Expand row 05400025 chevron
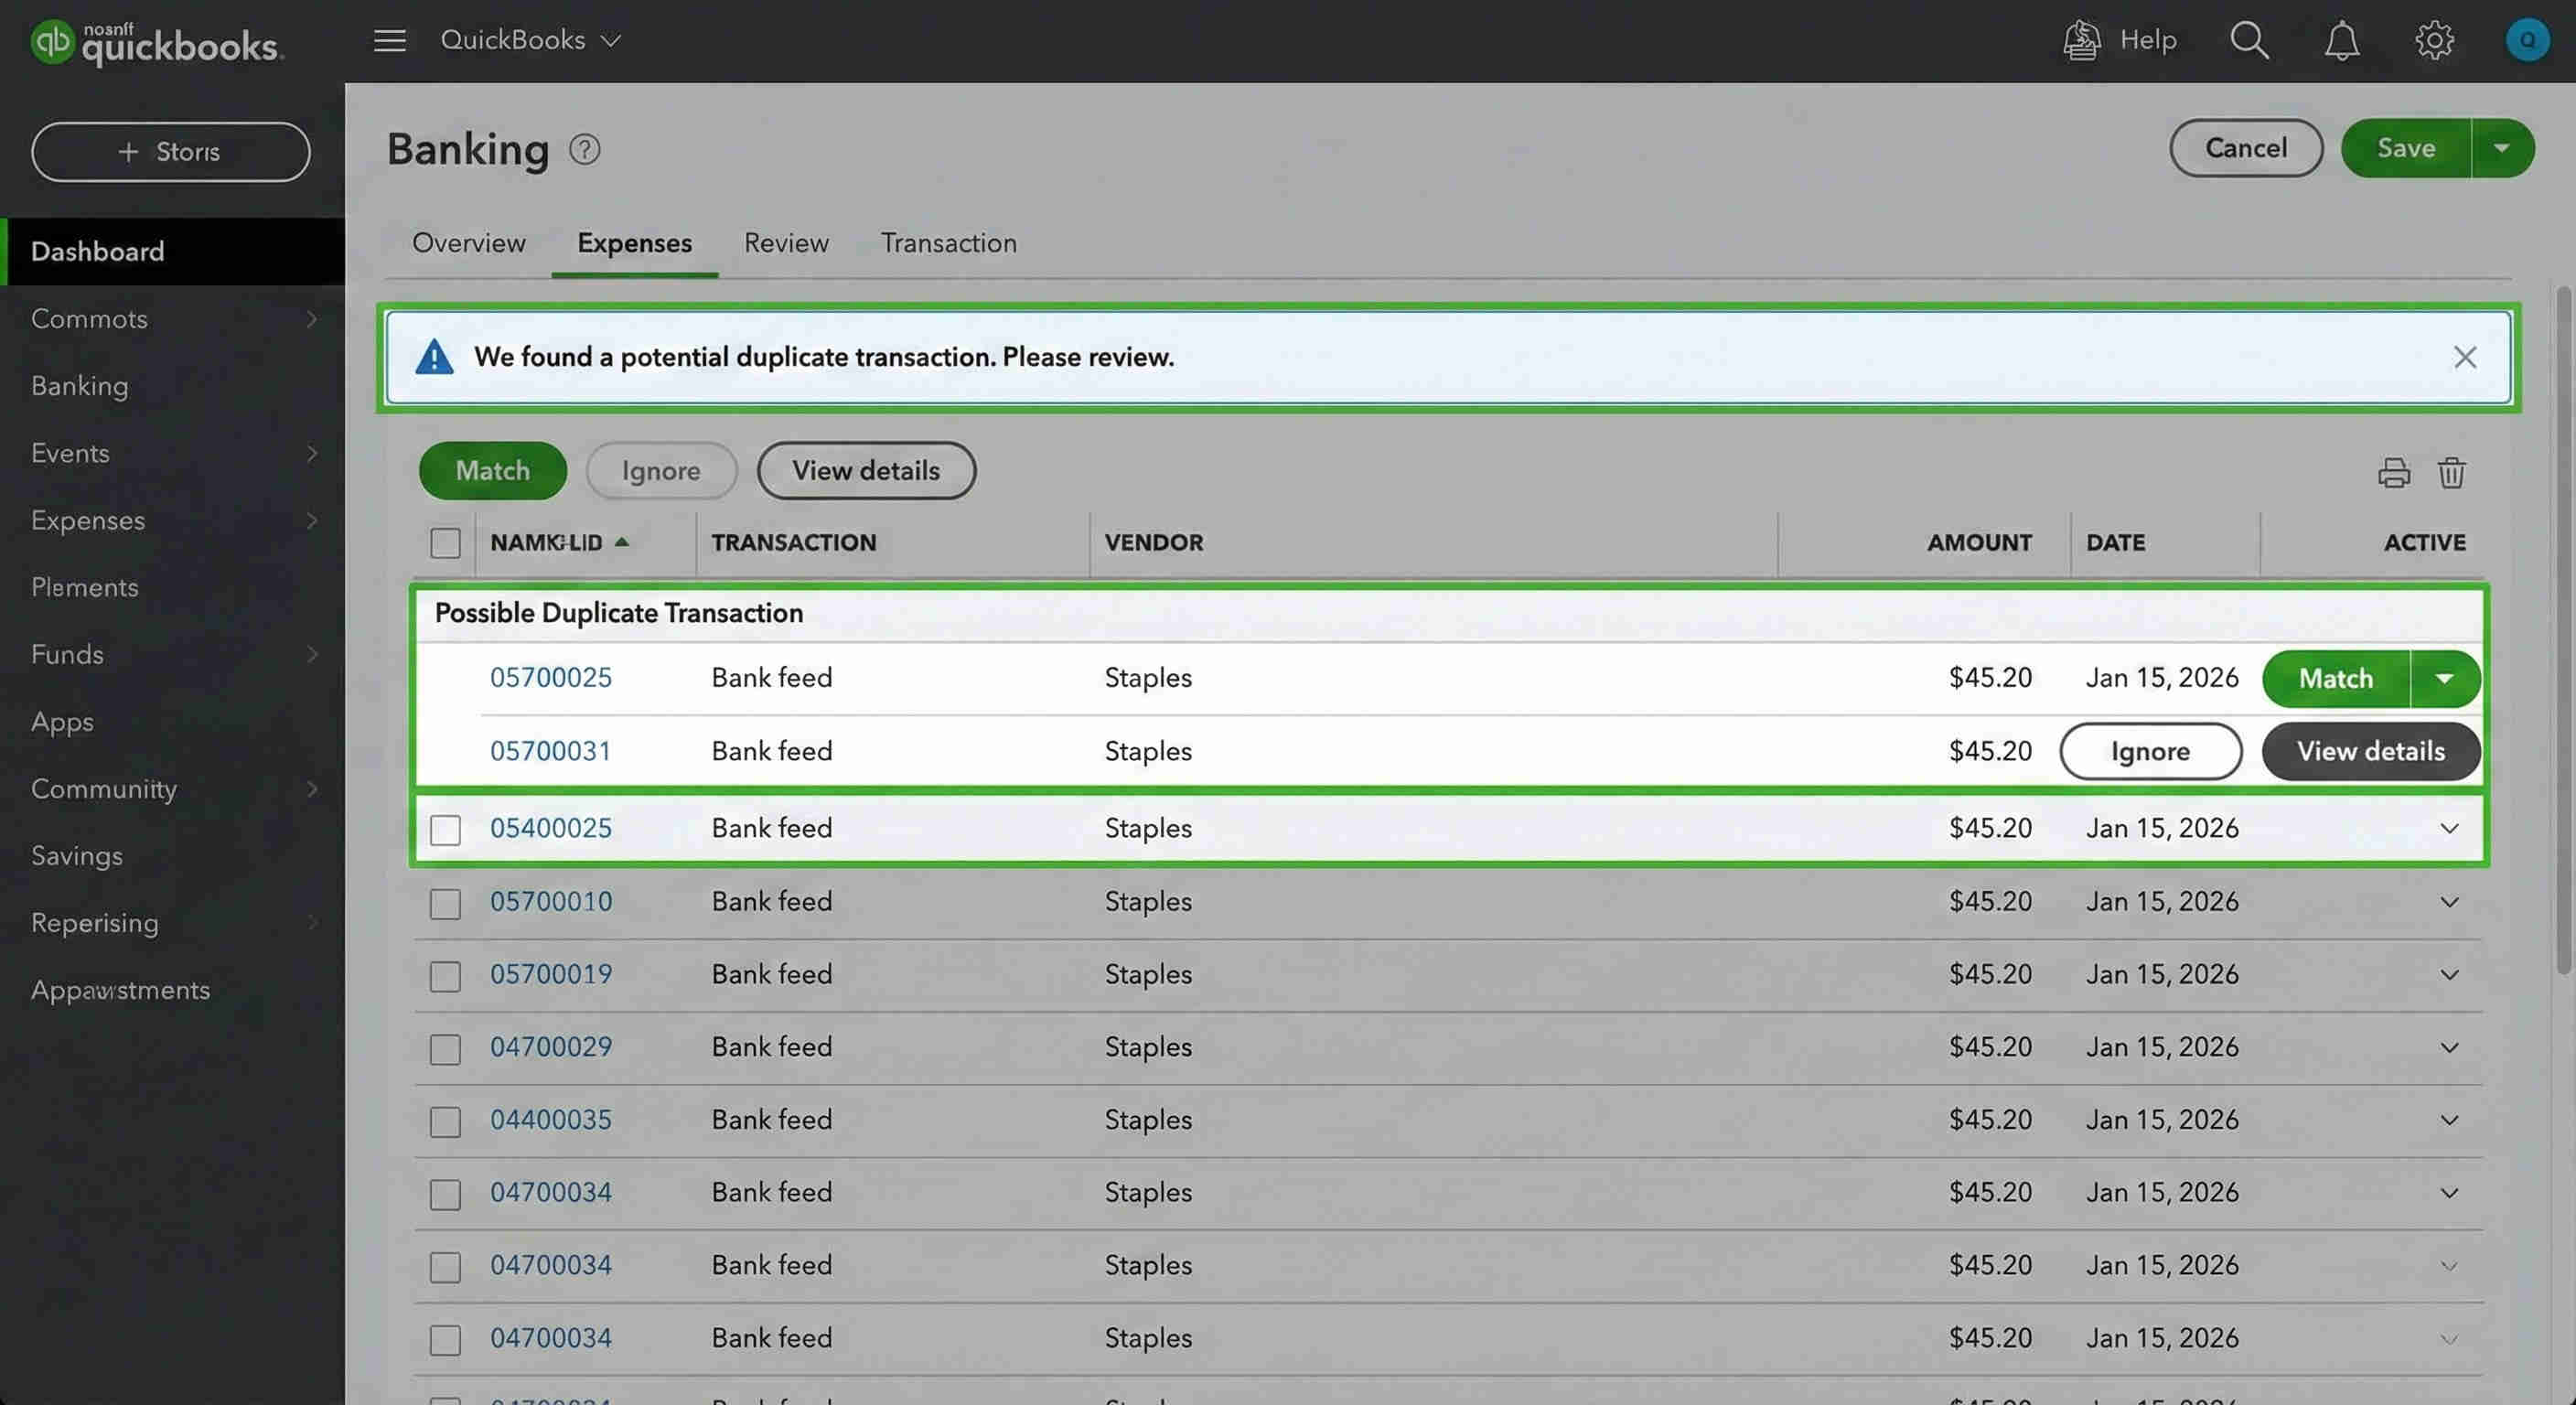 (x=2449, y=828)
